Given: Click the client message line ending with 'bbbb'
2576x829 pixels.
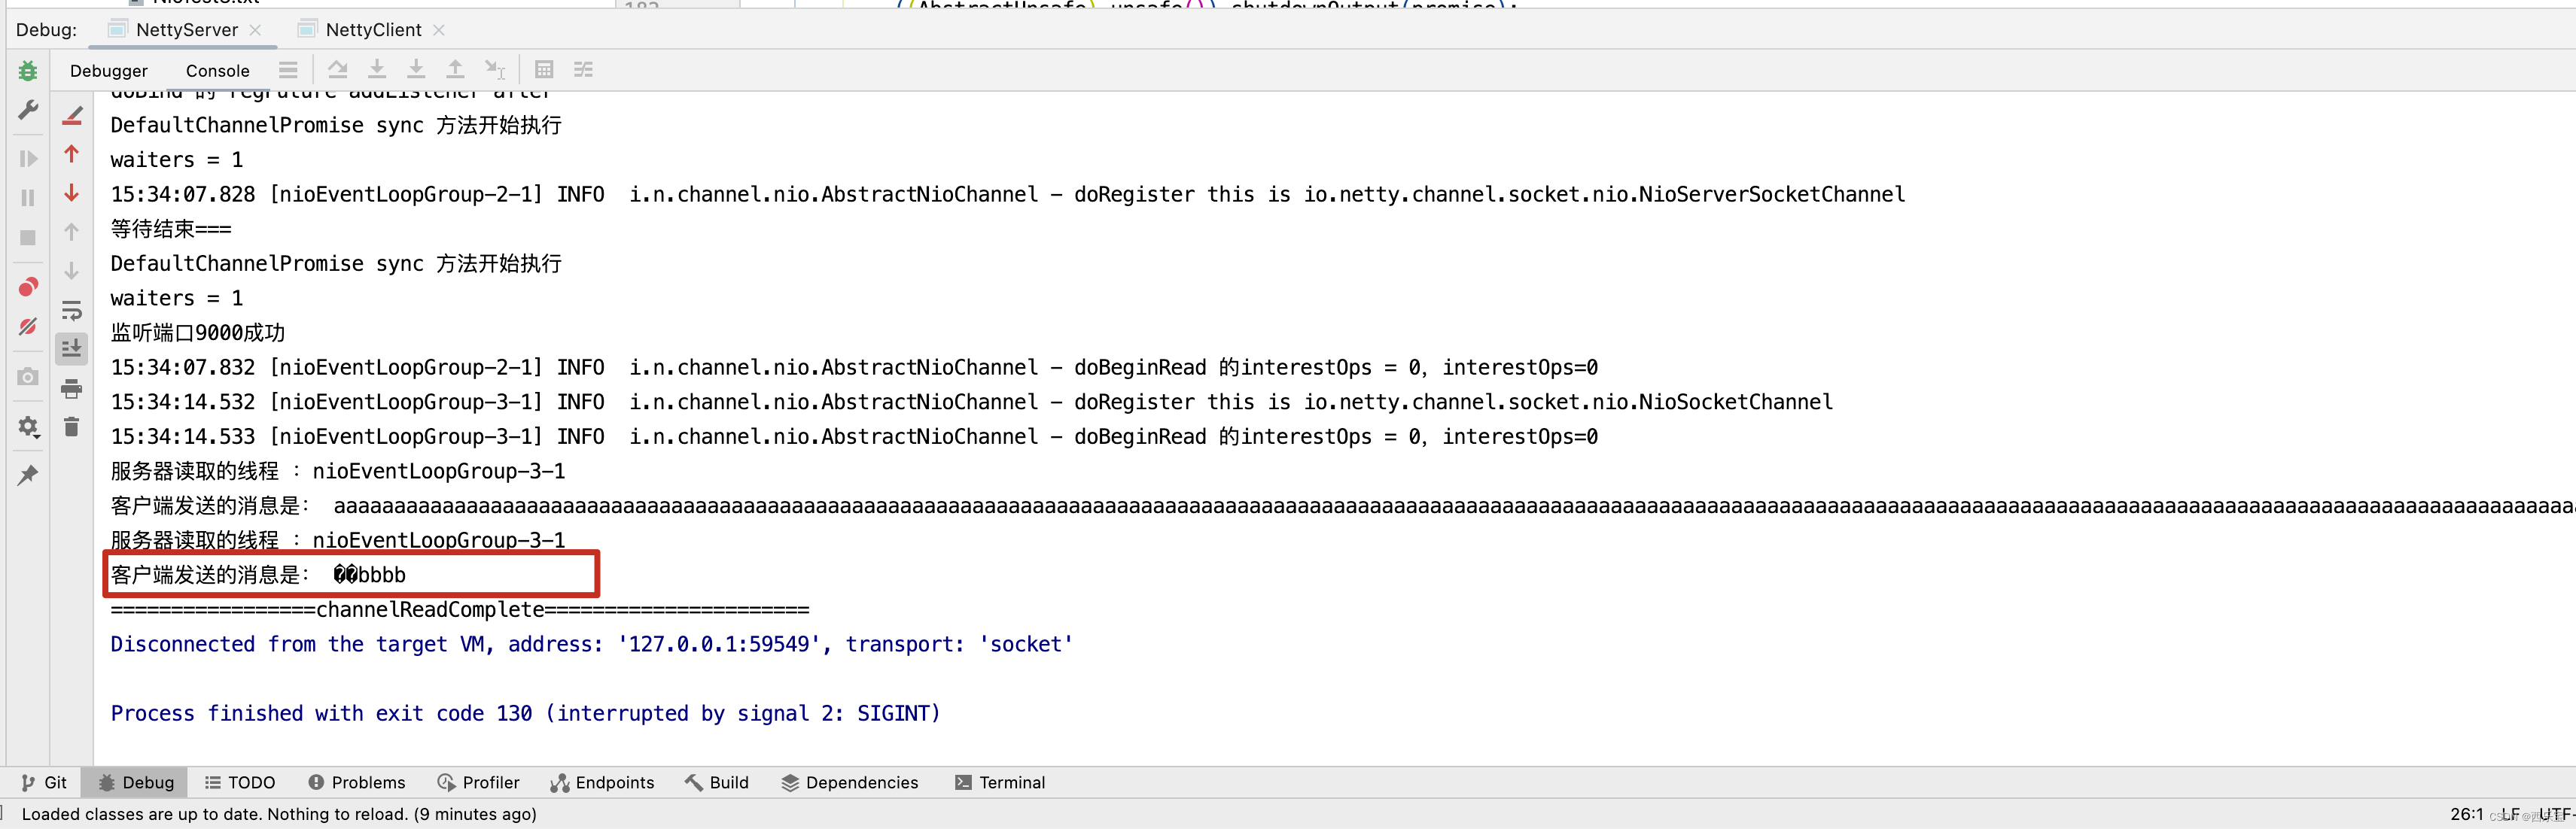Looking at the screenshot, I should pyautogui.click(x=258, y=575).
